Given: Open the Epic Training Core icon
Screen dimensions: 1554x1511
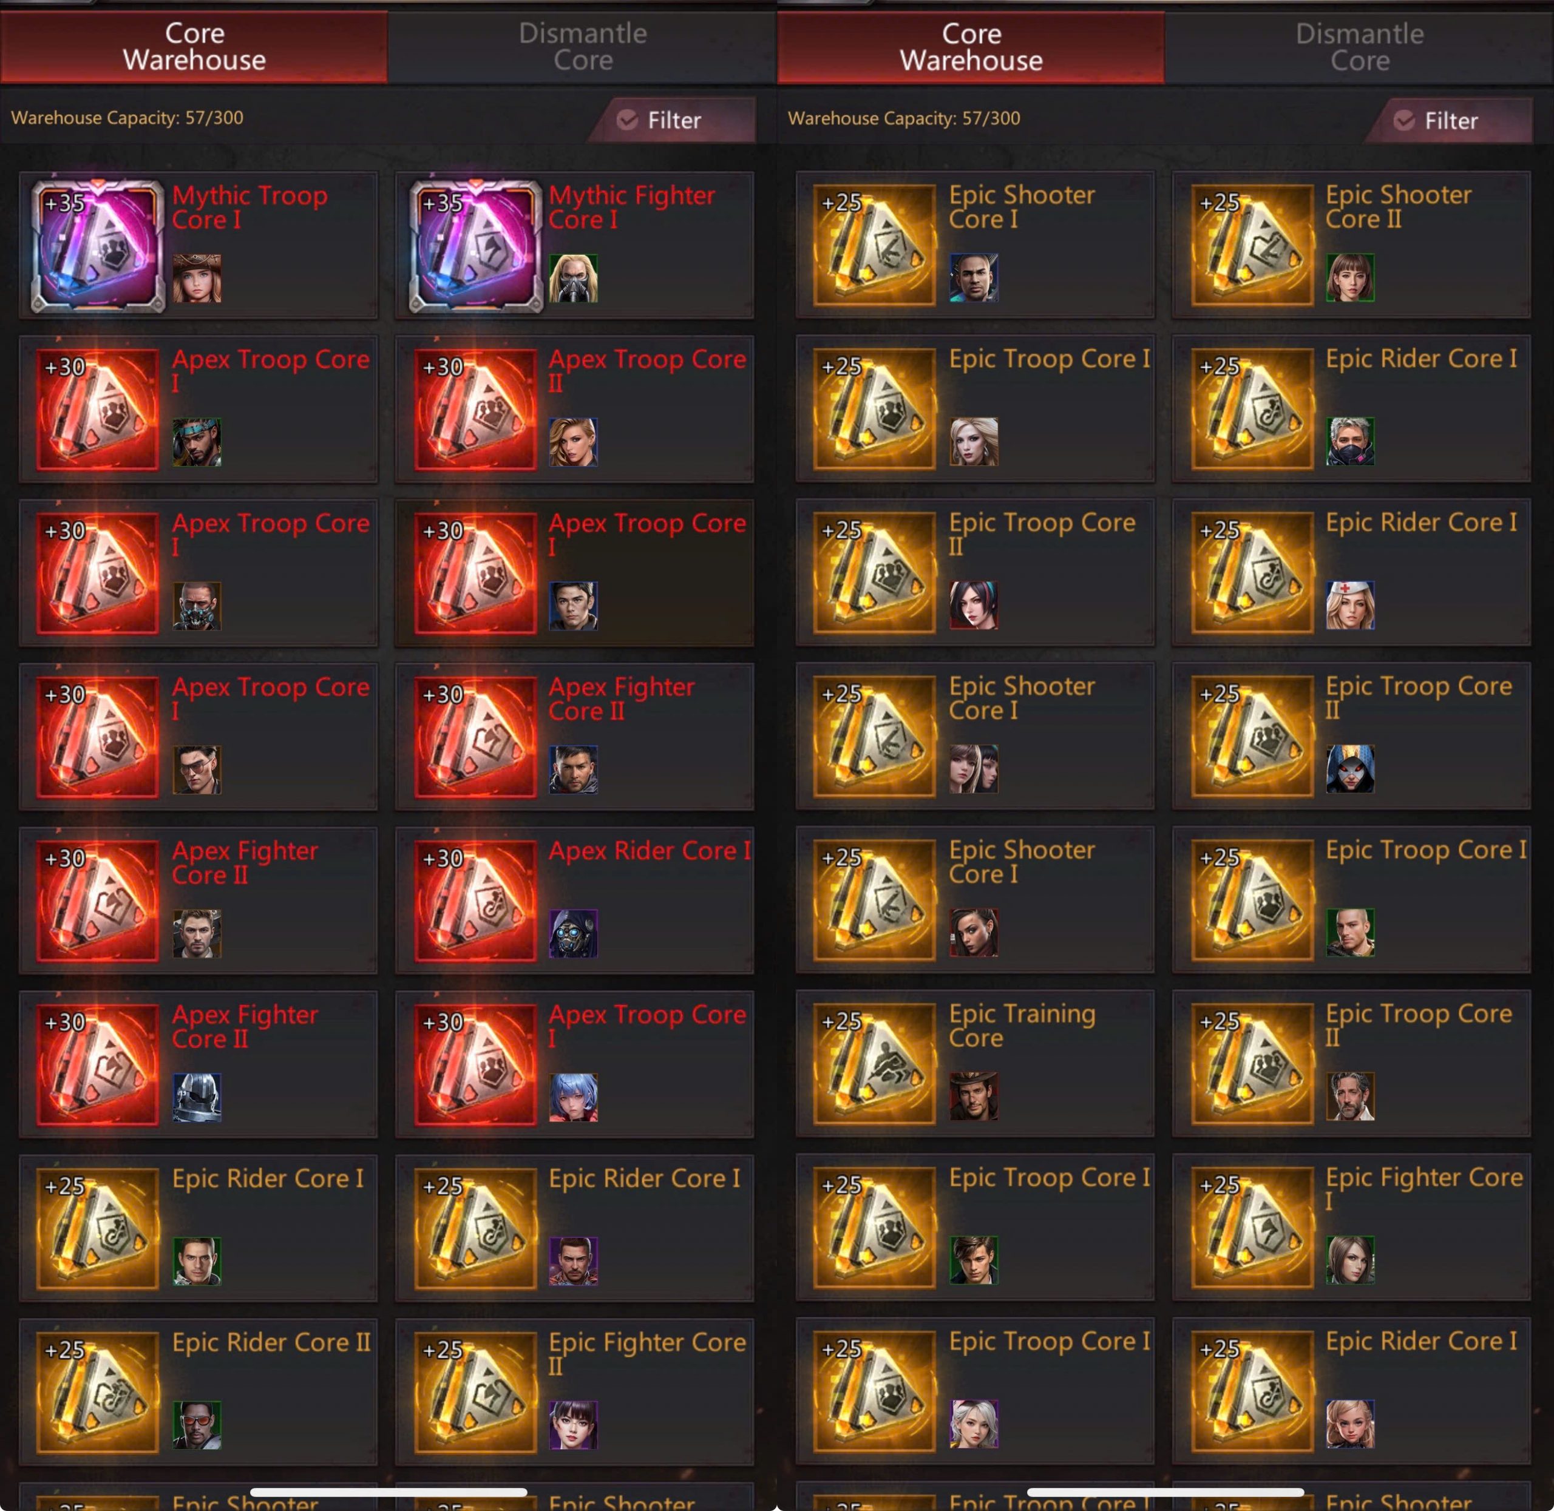Looking at the screenshot, I should click(x=875, y=1064).
